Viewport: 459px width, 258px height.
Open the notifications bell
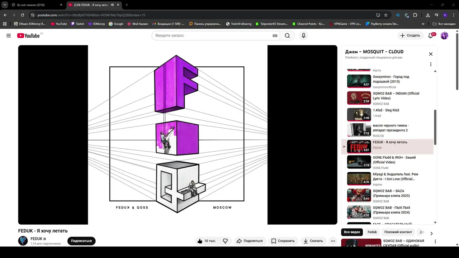(431, 35)
